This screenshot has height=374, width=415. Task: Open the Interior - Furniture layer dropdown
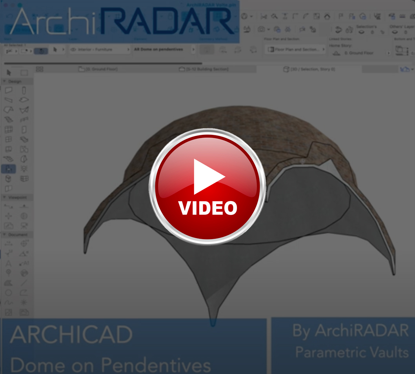click(x=99, y=50)
